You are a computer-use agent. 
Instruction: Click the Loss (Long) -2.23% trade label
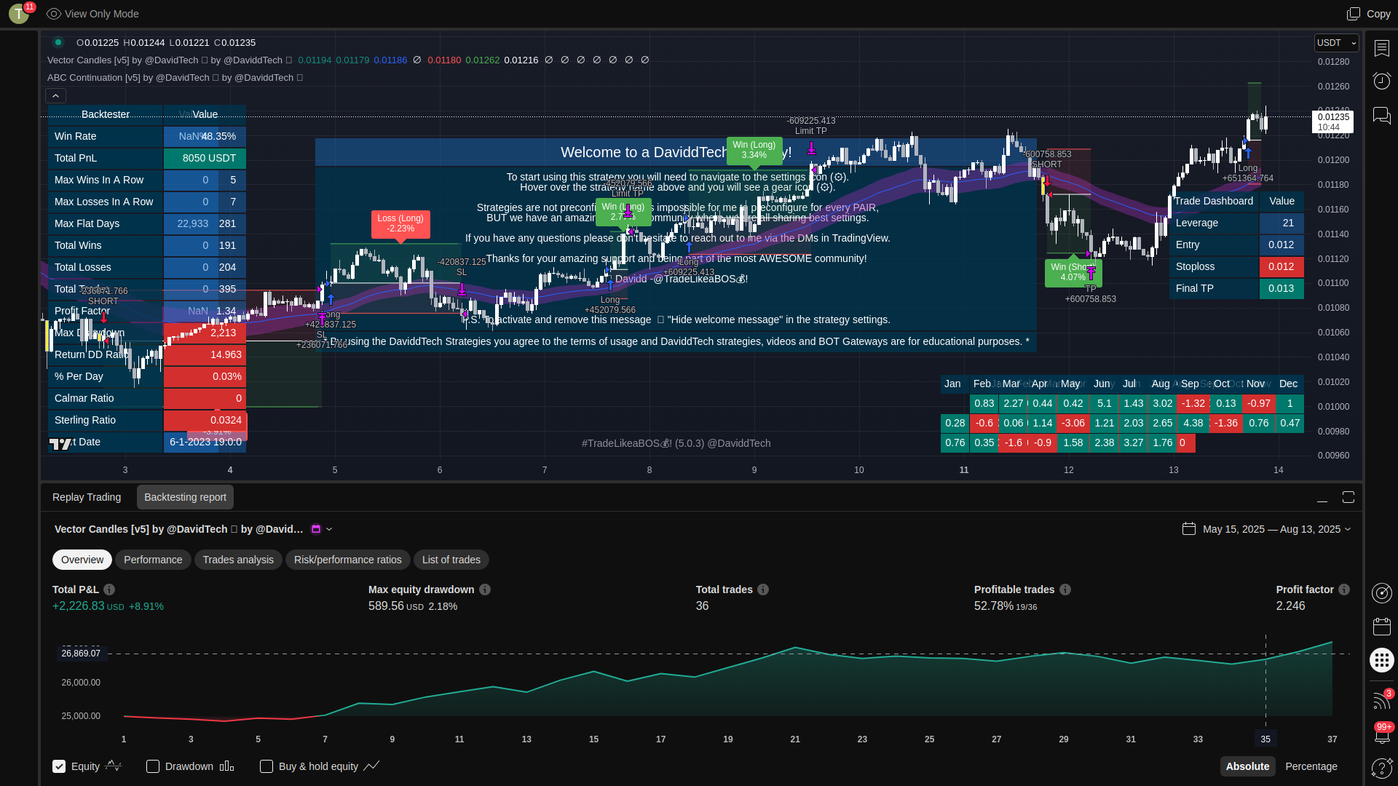pyautogui.click(x=400, y=223)
